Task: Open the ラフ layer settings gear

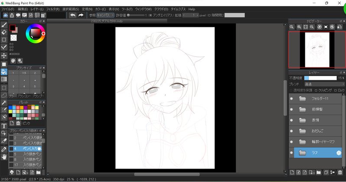Action: (x=339, y=153)
